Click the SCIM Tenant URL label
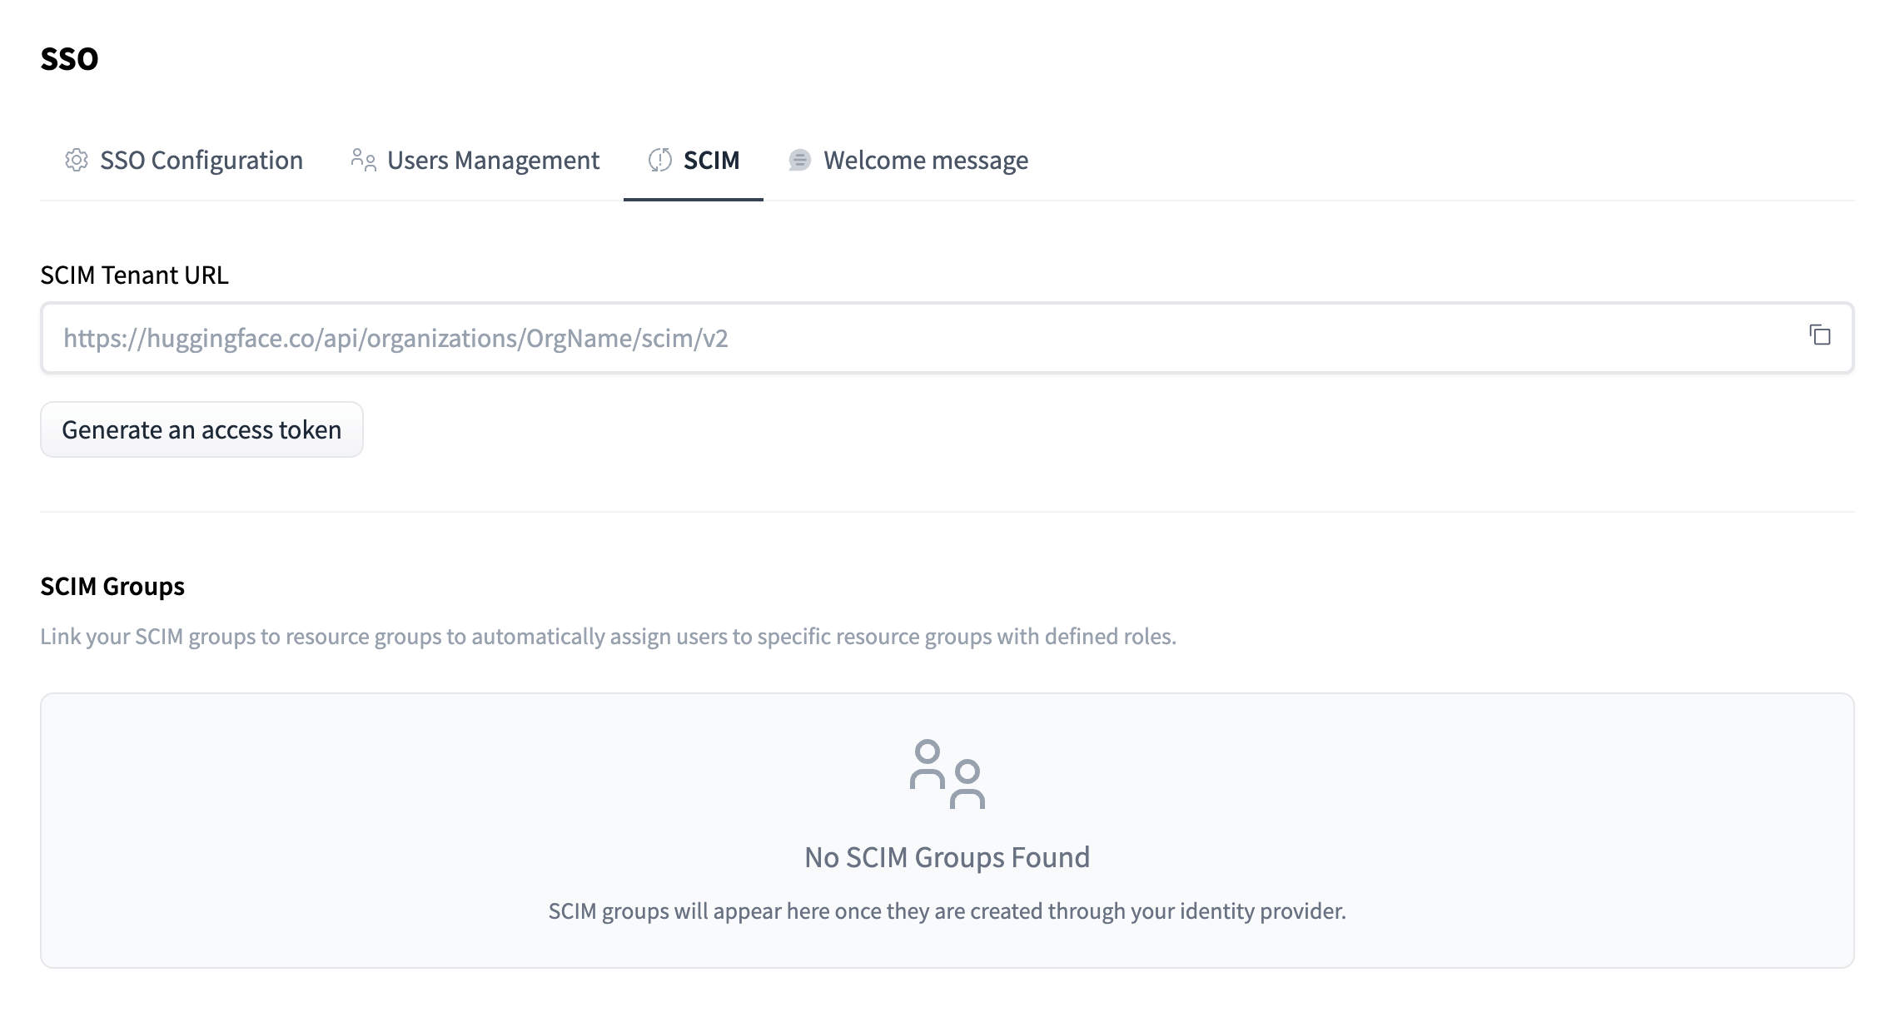 tap(134, 275)
